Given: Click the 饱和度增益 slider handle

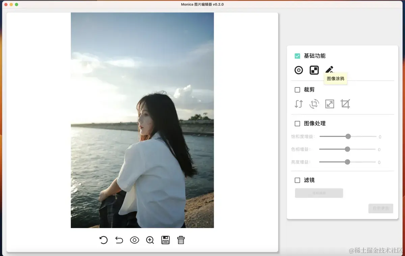Looking at the screenshot, I should pos(348,136).
